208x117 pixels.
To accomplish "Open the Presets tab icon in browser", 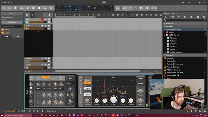I will [x=173, y=17].
